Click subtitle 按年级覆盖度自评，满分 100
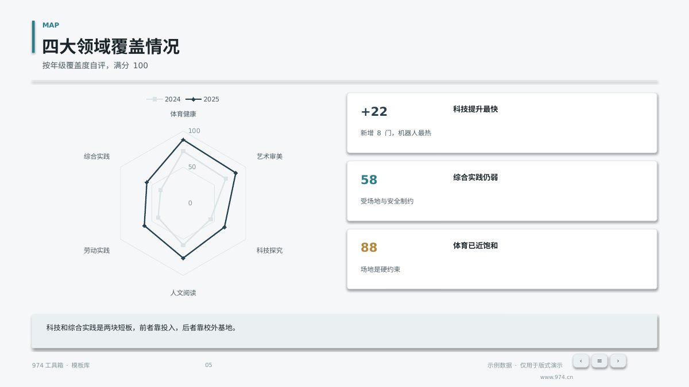 [95, 65]
